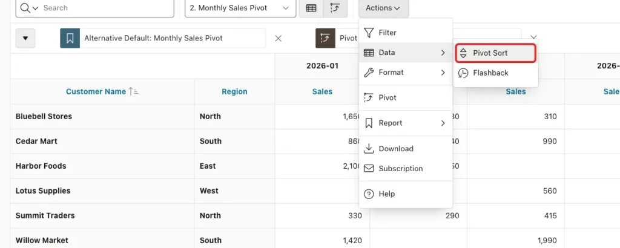620x248 pixels.
Task: Click the brown Pivot setting icon
Action: click(x=325, y=38)
